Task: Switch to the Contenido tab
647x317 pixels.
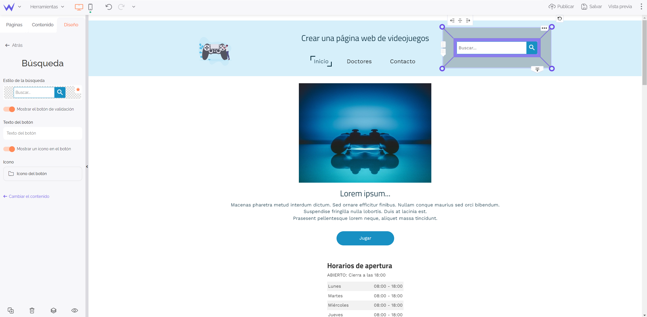Action: tap(42, 25)
